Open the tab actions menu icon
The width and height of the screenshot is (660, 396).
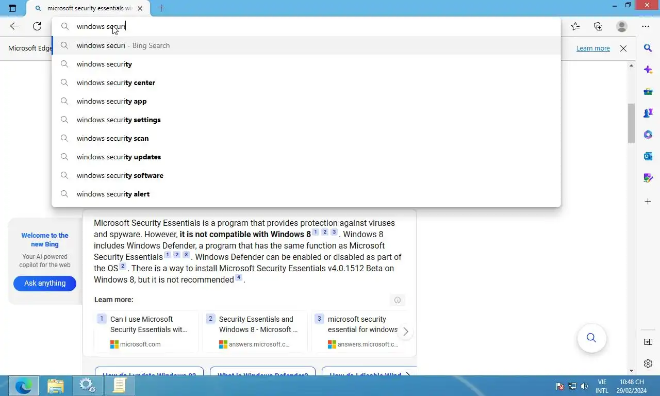12,8
